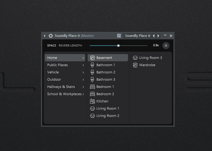Choose the Living Room 3 label
212x151 pixels.
click(x=151, y=58)
